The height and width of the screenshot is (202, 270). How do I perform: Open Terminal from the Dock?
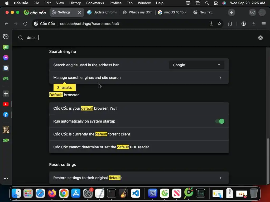point(112,193)
